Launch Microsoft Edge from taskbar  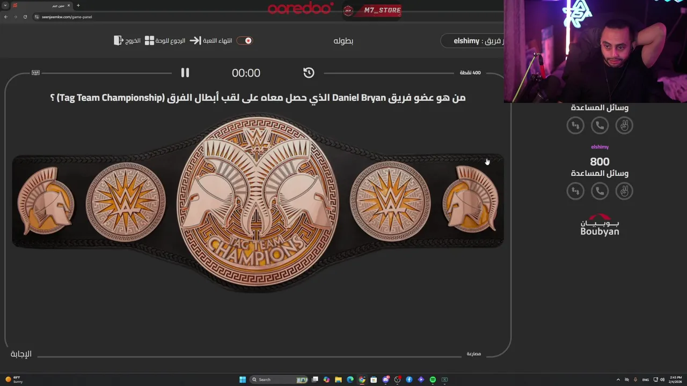pos(350,380)
